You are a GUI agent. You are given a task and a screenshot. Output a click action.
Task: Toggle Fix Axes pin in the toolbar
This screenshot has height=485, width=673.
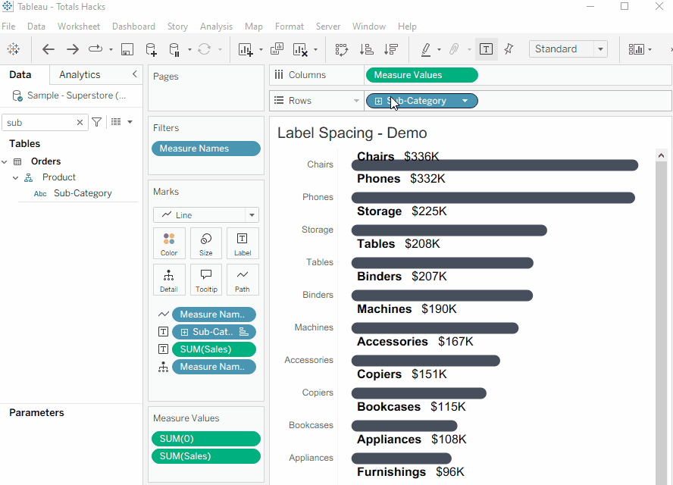point(509,48)
